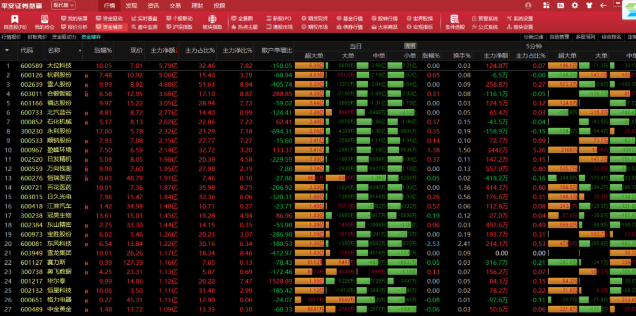This screenshot has width=636, height=316.
Task: Select the 大位科技 stock row
Action: point(59,66)
